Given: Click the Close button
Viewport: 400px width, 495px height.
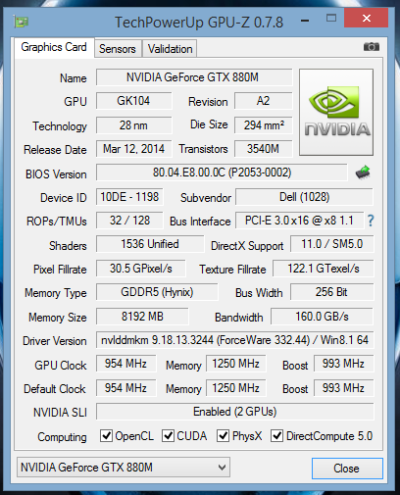Looking at the screenshot, I should point(347,469).
